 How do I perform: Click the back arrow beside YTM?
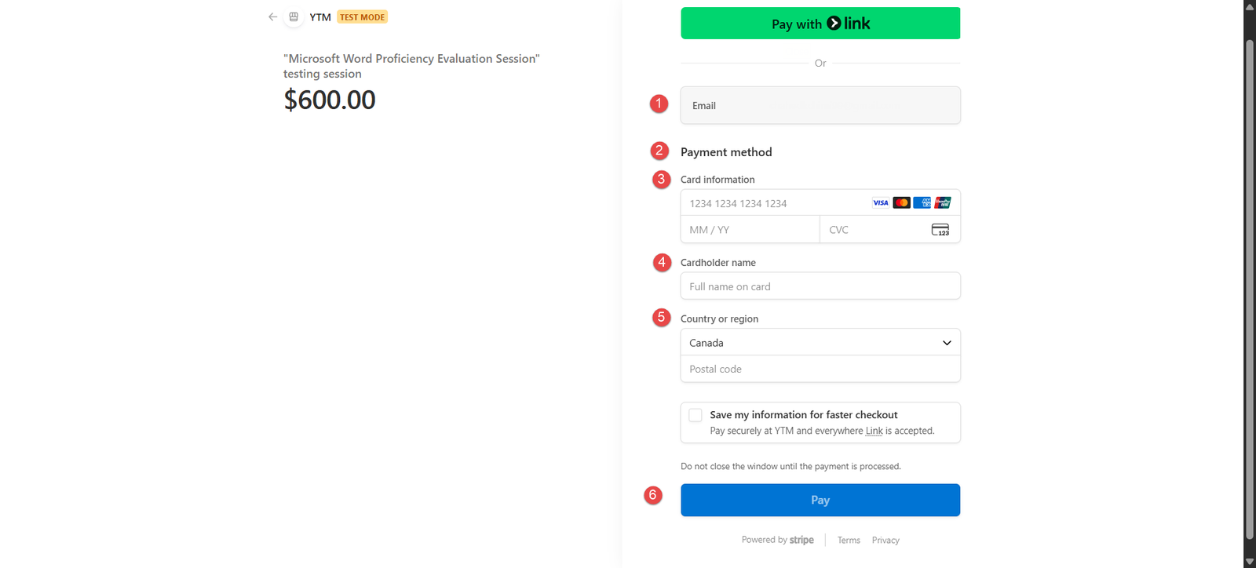[x=272, y=16]
